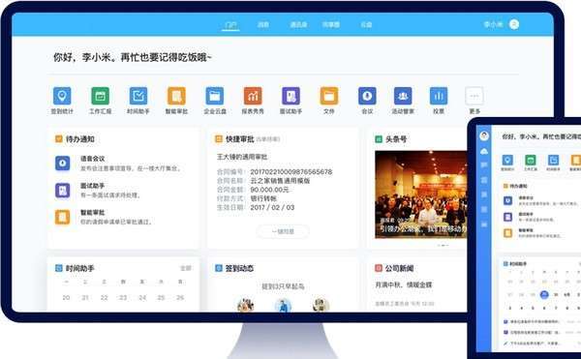This screenshot has width=581, height=359.
Task: Open the 签到统计 location-pin app icon
Action: [x=62, y=96]
